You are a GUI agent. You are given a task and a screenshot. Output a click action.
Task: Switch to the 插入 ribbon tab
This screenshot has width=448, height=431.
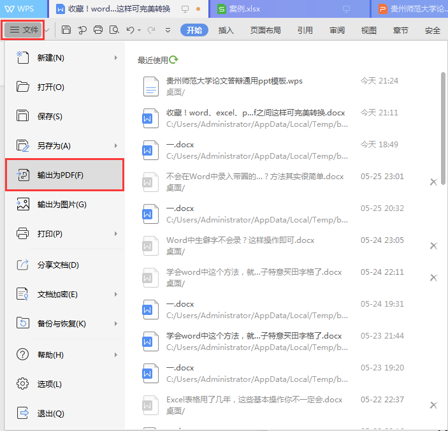(x=226, y=30)
